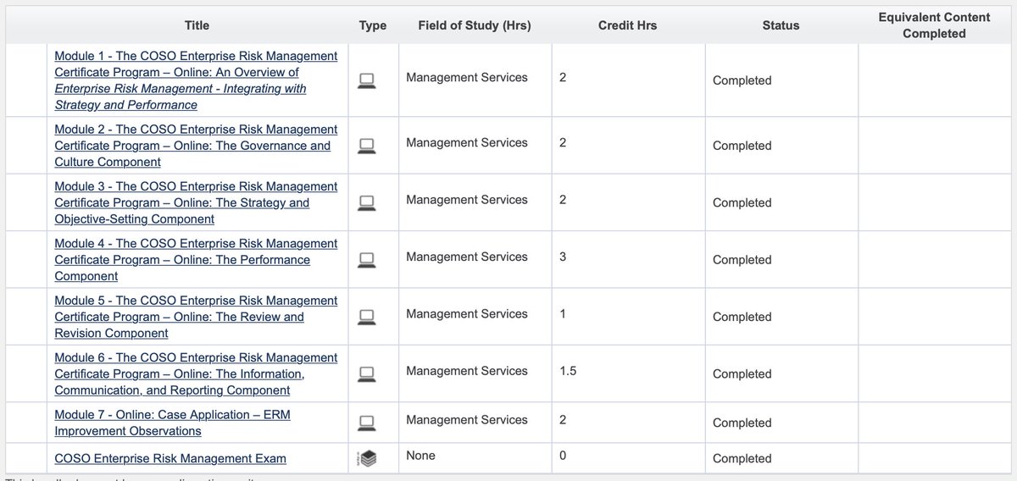Viewport: 1017px width, 481px height.
Task: Click credit hours value 2 for Module 3
Action: click(x=564, y=199)
